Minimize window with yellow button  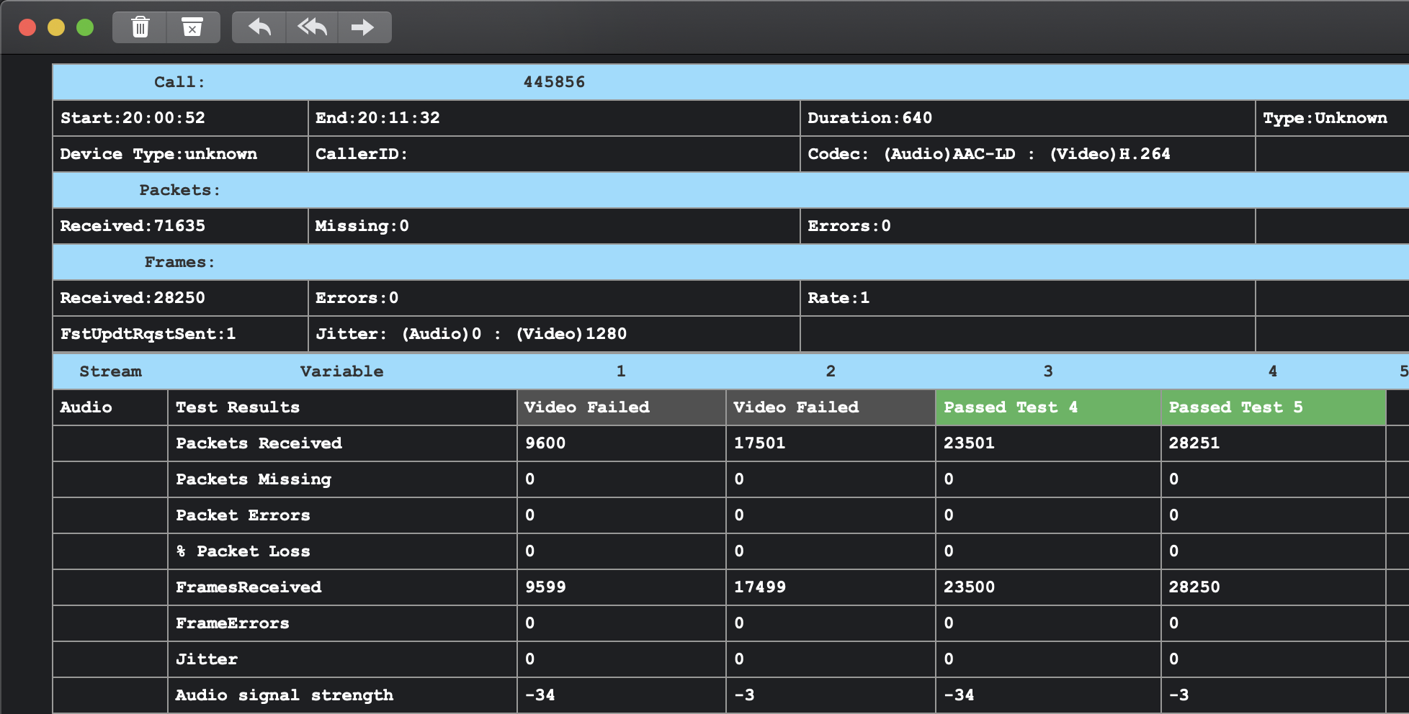click(x=56, y=27)
